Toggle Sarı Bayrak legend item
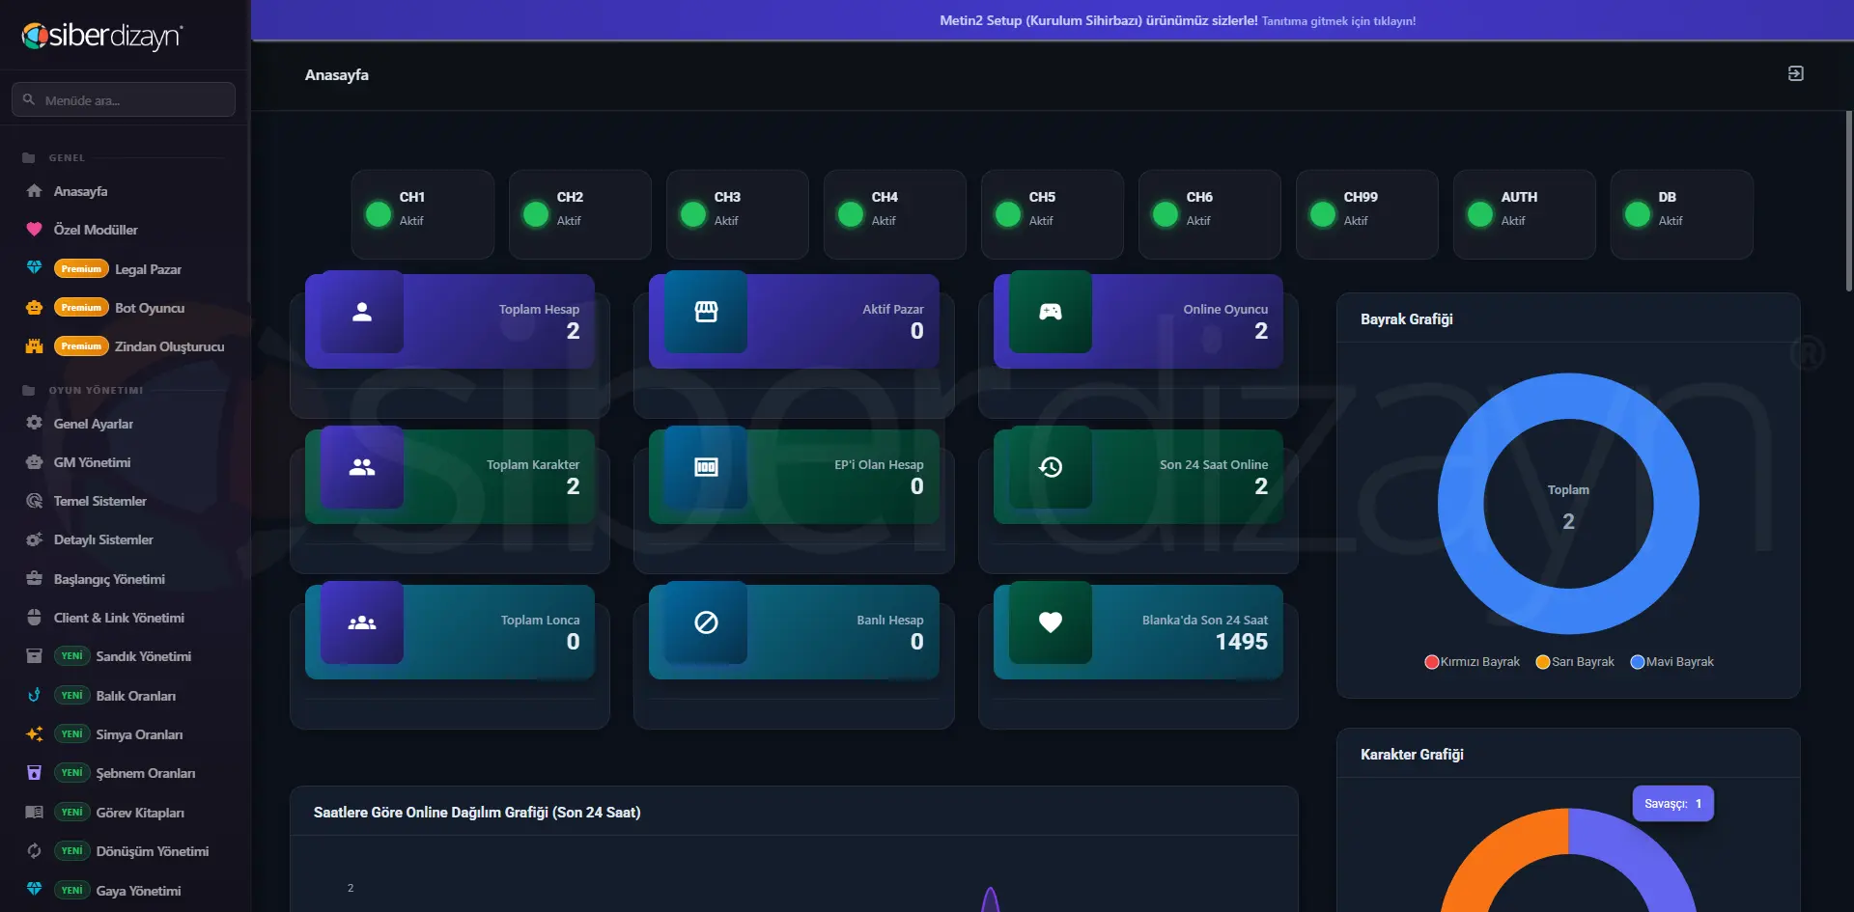Image resolution: width=1854 pixels, height=912 pixels. [1575, 662]
